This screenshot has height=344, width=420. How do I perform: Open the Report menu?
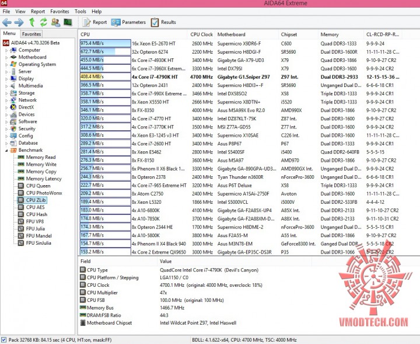tap(38, 12)
